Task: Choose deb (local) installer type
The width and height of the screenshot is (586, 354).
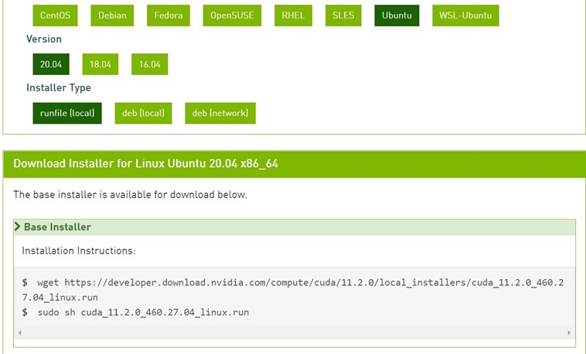Action: tap(144, 114)
